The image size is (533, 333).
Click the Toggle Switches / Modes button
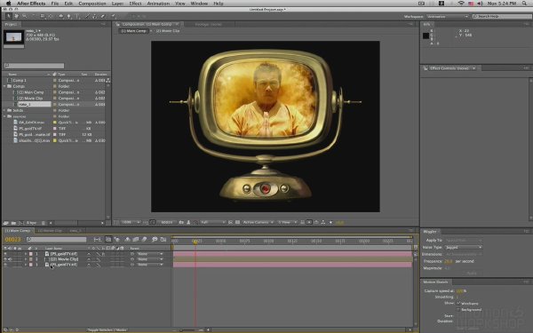(x=107, y=329)
